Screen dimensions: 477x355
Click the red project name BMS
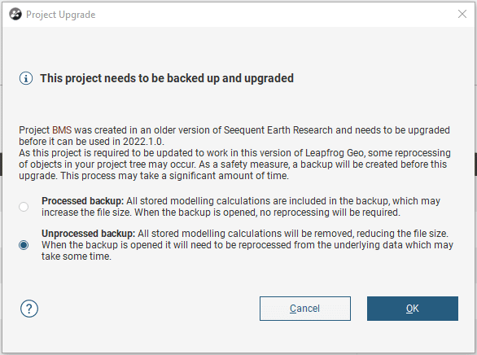62,130
